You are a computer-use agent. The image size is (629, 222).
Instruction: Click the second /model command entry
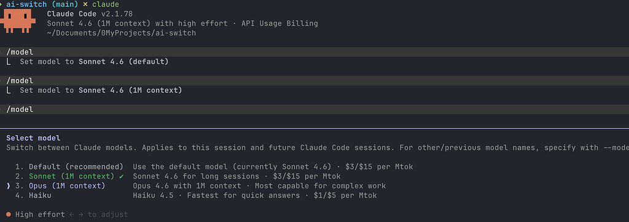pyautogui.click(x=314, y=81)
